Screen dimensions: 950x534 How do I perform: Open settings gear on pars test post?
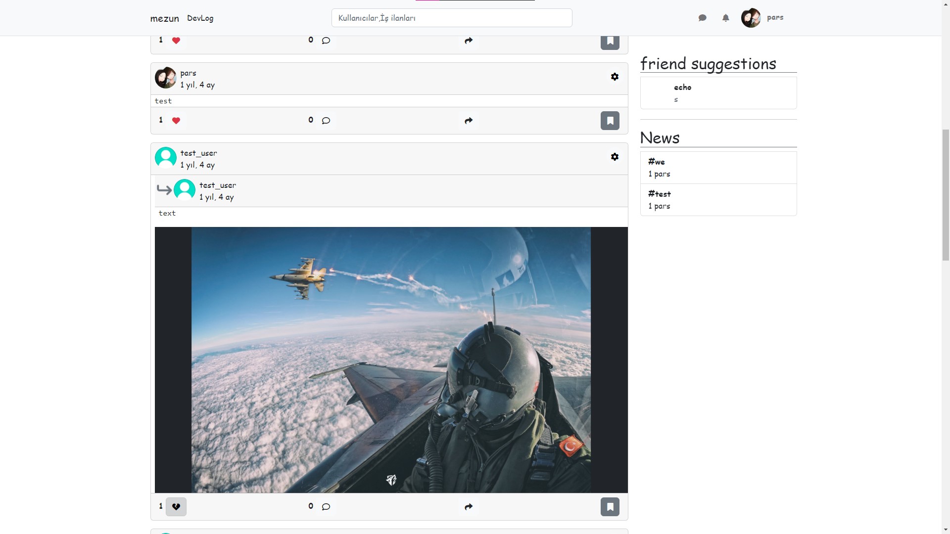(x=615, y=77)
